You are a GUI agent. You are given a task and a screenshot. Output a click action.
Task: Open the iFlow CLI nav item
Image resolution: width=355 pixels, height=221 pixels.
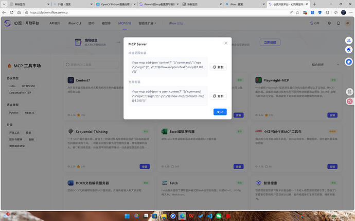[x=75, y=23]
